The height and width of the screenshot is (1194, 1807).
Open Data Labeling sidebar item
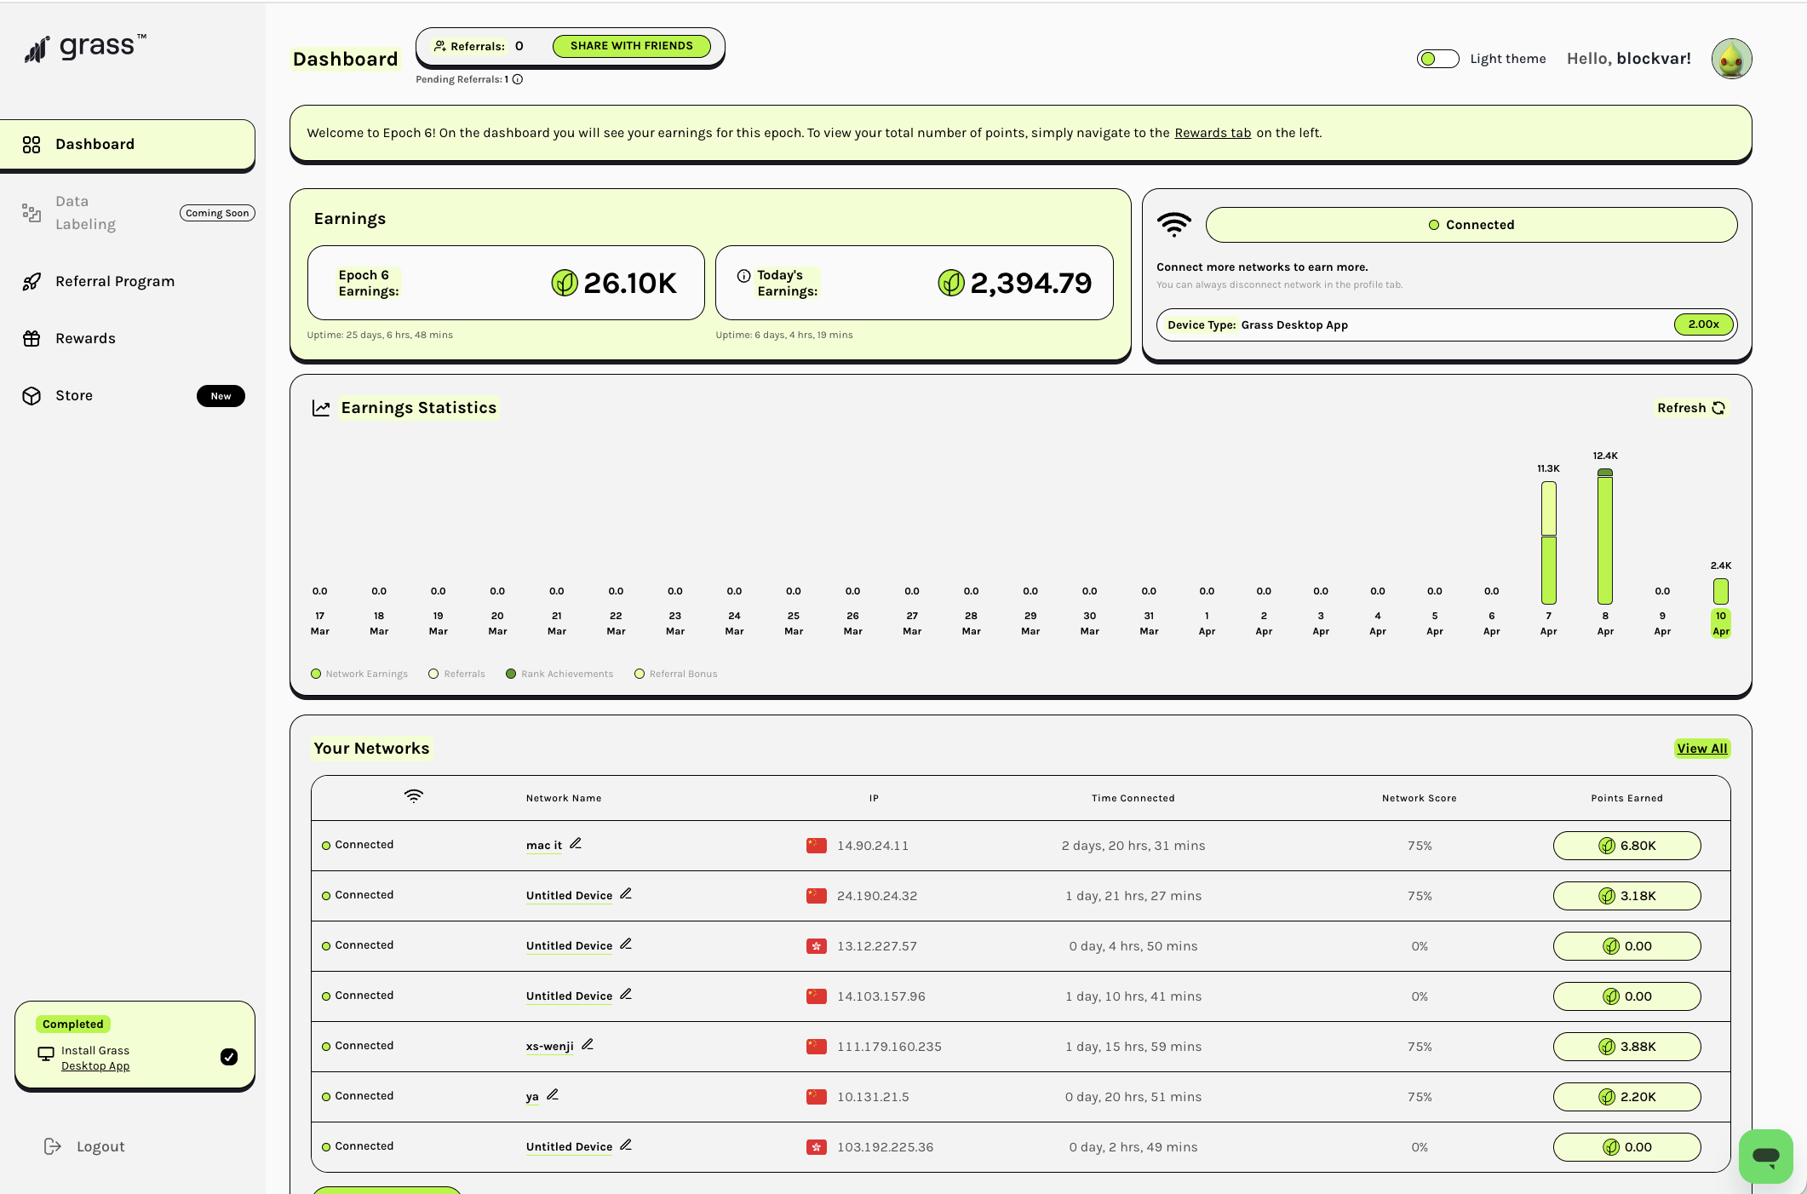(x=128, y=213)
